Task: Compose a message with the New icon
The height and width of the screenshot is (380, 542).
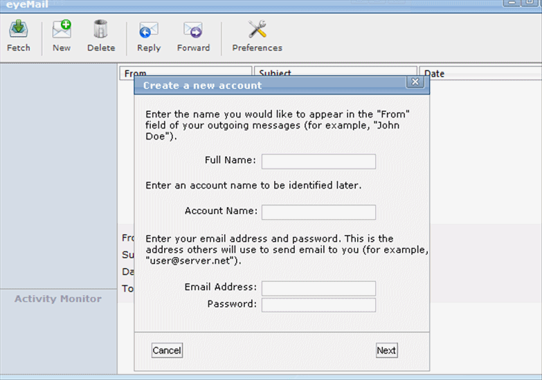Action: [x=62, y=30]
